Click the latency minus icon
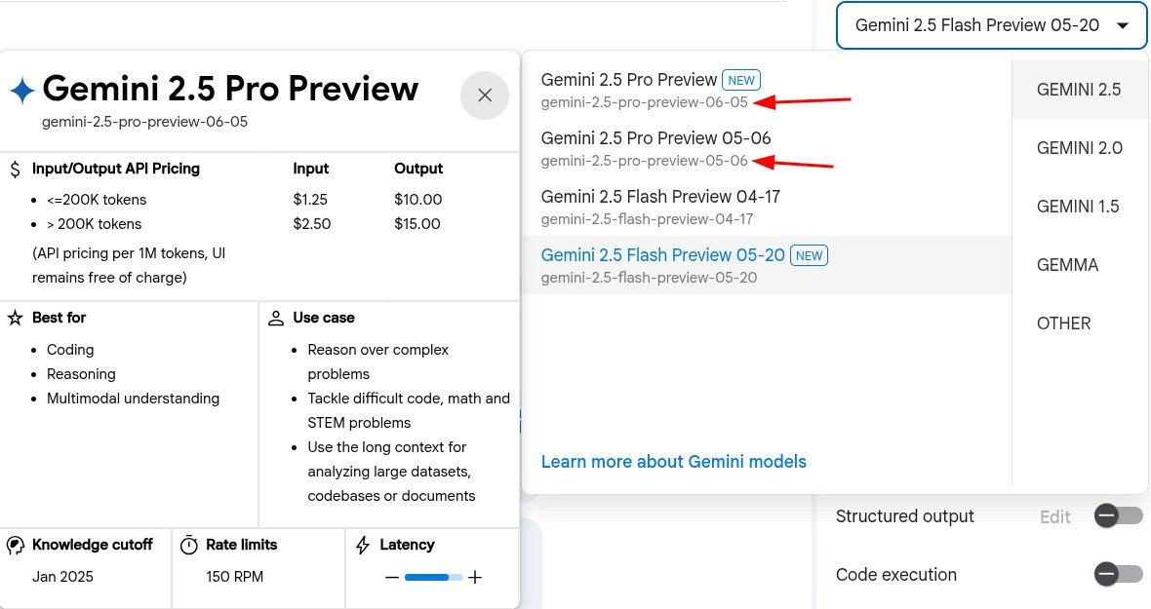 coord(392,577)
